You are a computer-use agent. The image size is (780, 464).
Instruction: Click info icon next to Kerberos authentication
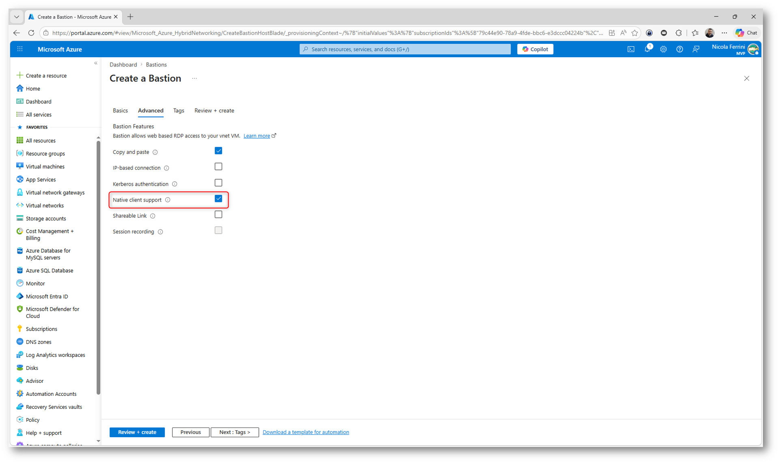[175, 184]
